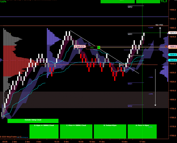177x143 pixels.
Task: Click the - 1,00% deviation label
Action: (x=150, y=77)
